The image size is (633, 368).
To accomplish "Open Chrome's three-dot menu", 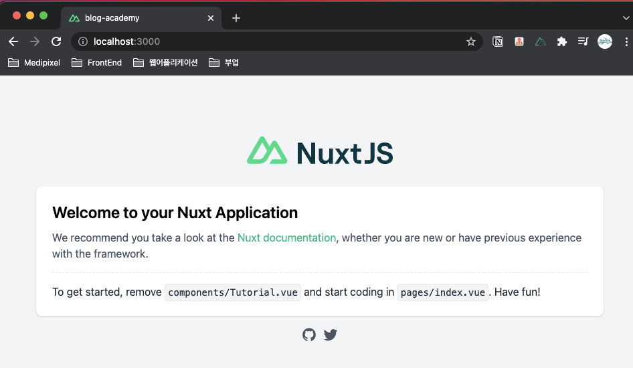I will point(626,41).
